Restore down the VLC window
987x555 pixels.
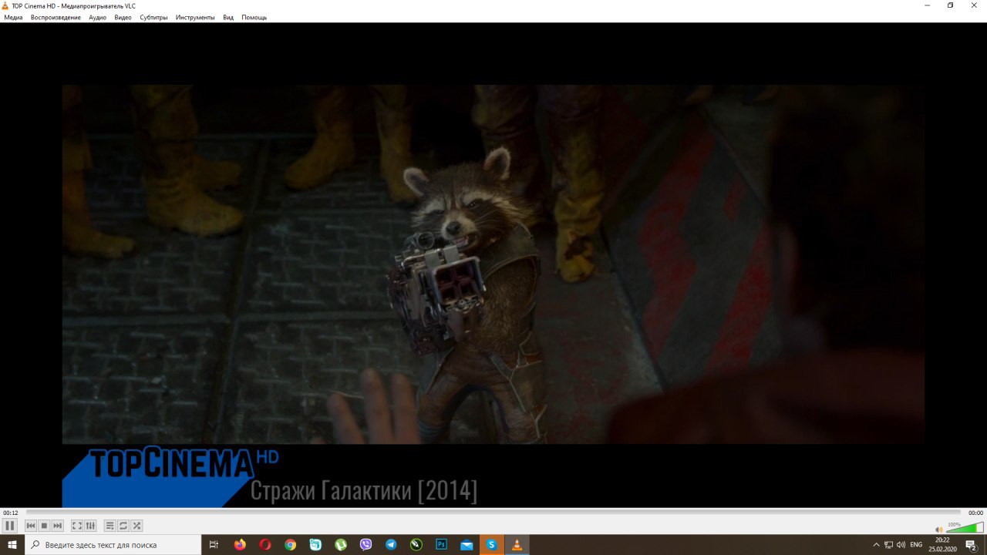(x=950, y=5)
